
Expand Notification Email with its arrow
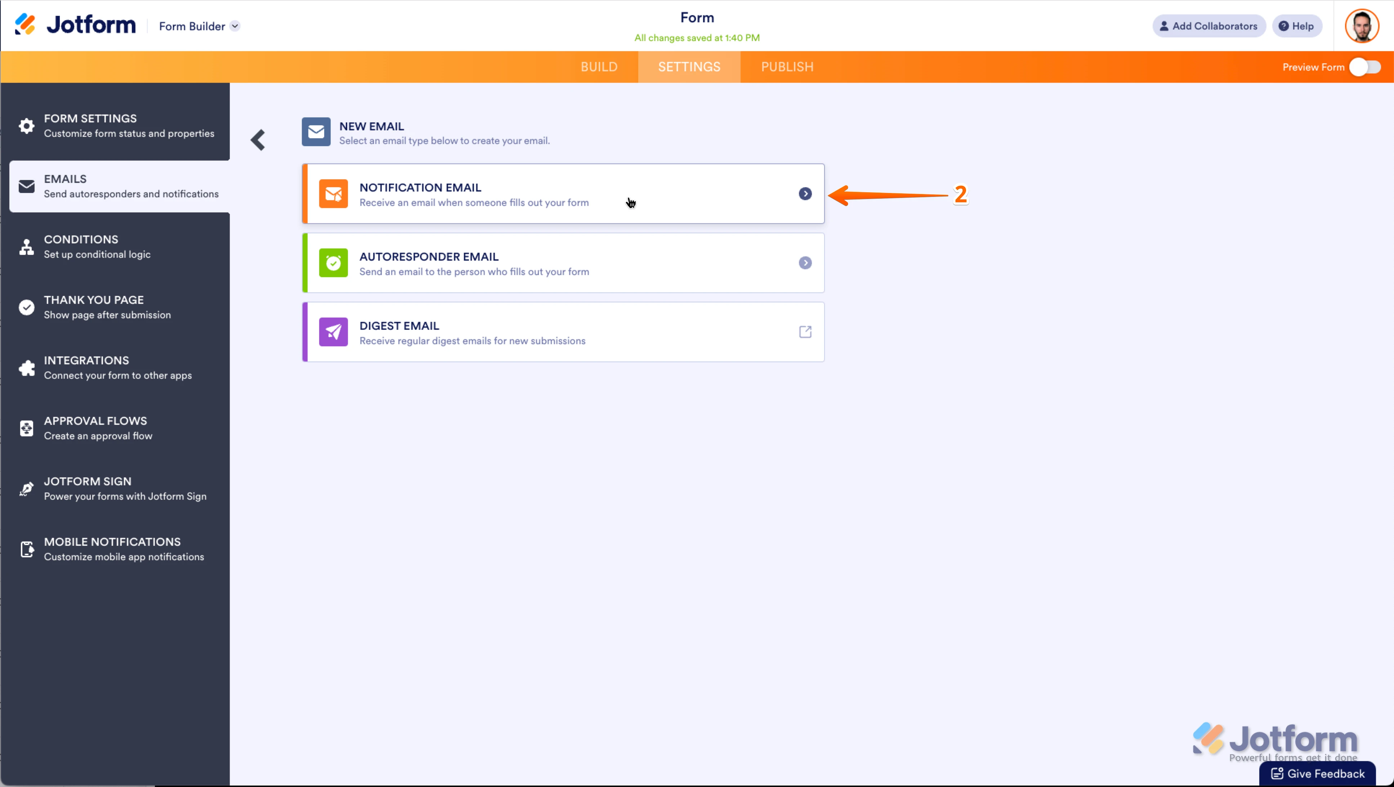pos(805,194)
